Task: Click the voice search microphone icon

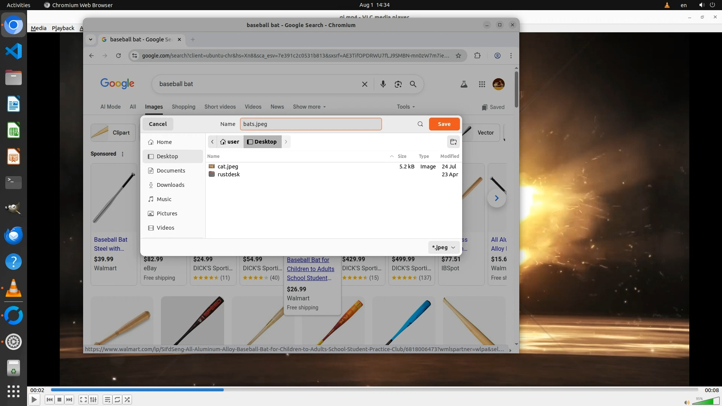Action: pos(383,84)
